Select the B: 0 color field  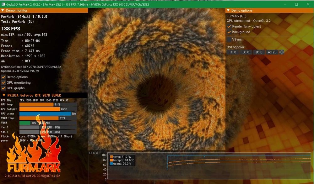pos(259,52)
